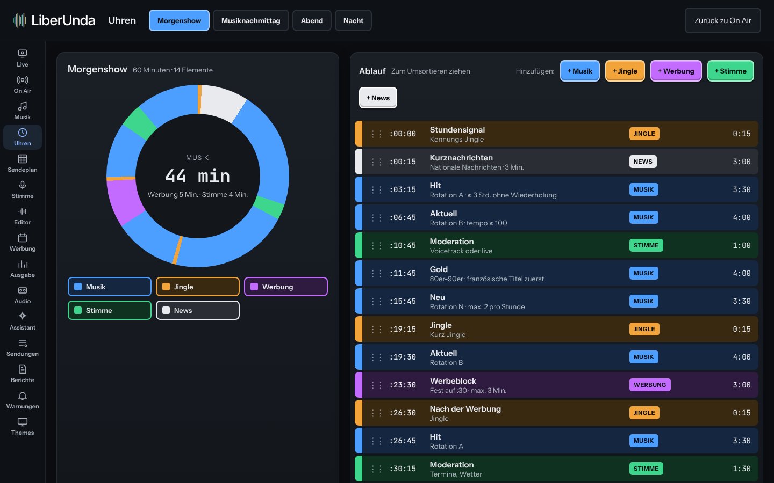This screenshot has height=483, width=774.
Task: Open the Editor waveform icon
Action: tap(23, 211)
